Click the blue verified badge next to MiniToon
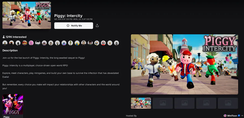This screenshot has width=244, height=118. click(x=239, y=116)
